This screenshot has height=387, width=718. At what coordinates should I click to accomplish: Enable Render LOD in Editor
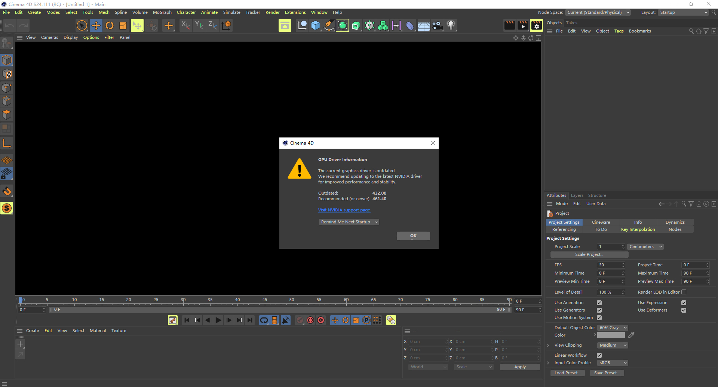pyautogui.click(x=684, y=292)
